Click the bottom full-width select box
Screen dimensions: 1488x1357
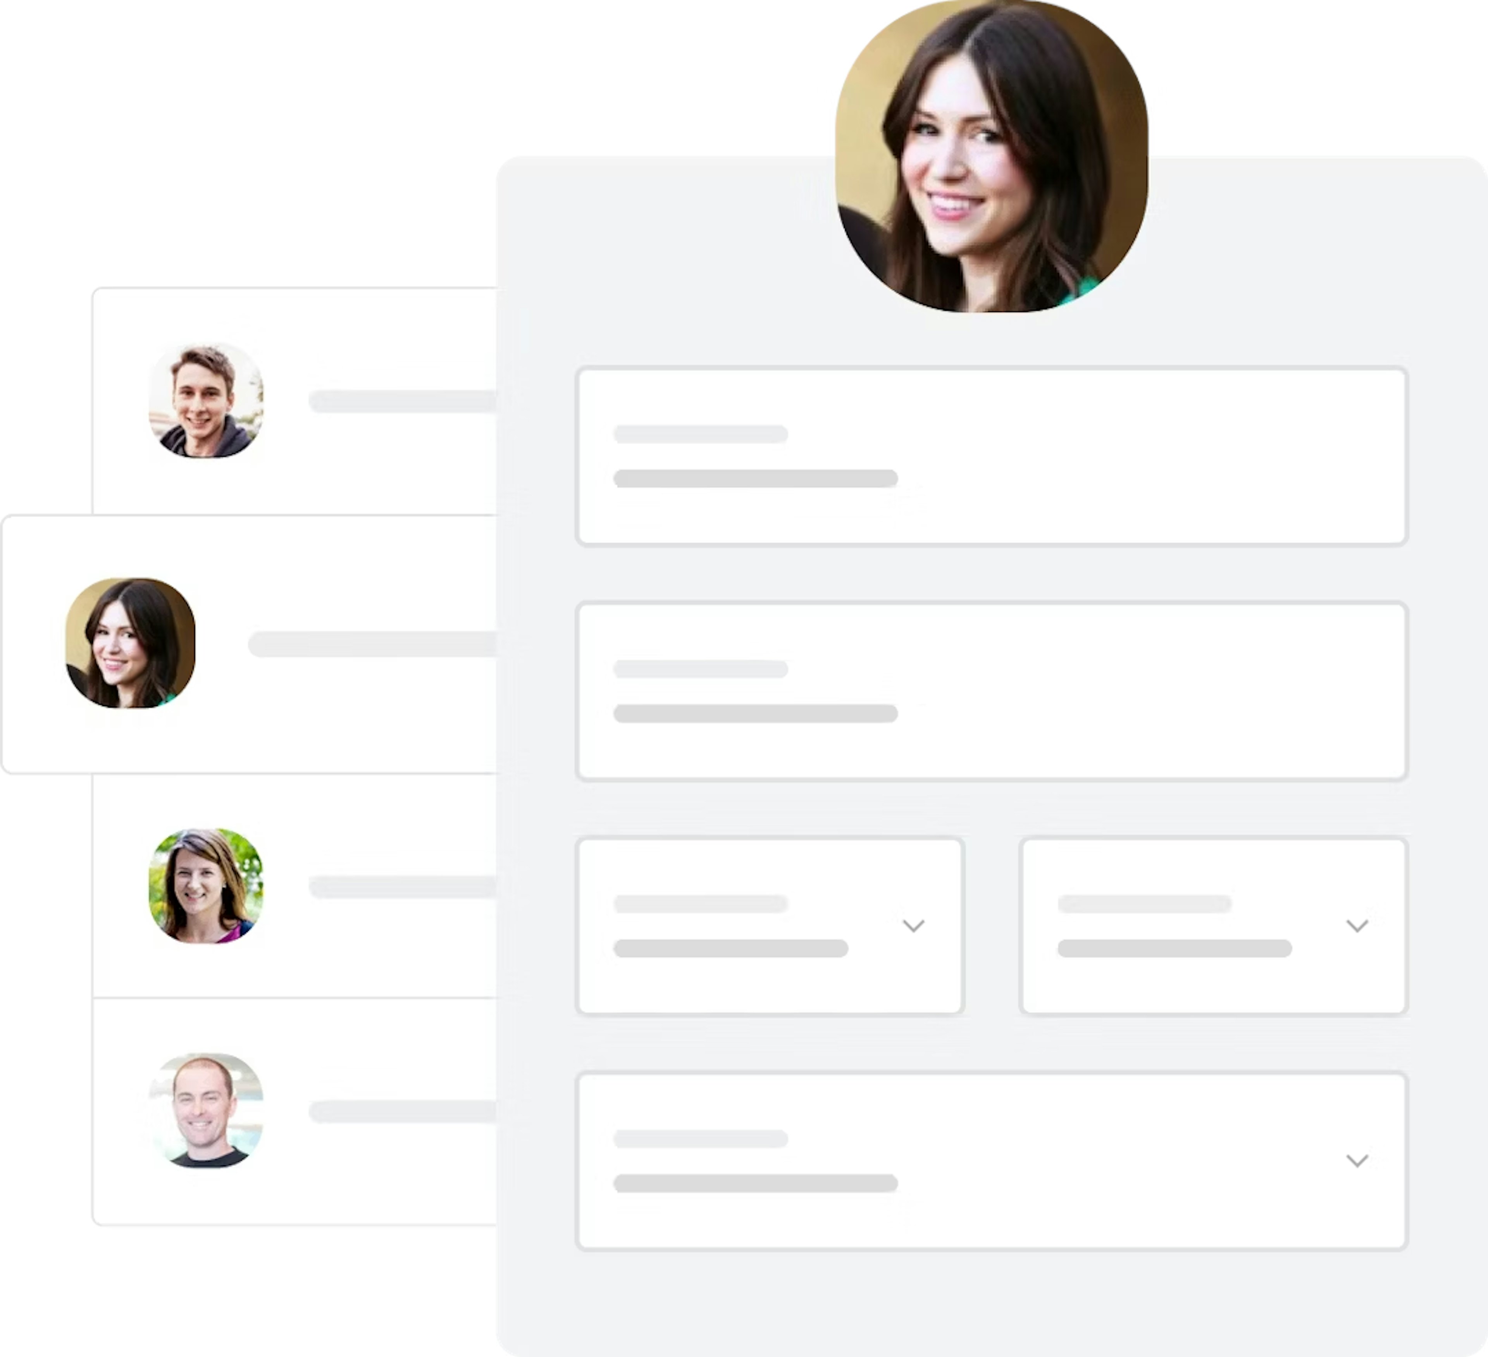991,1161
